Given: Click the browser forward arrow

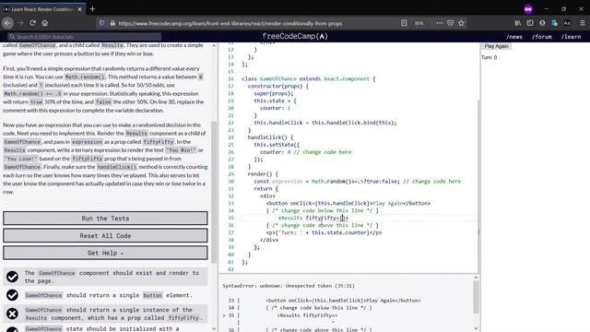Looking at the screenshot, I should tap(20, 23).
